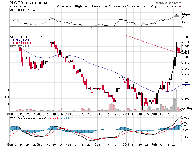Click the 0.420 current price marker
The width and height of the screenshot is (194, 147).
pos(186,52)
